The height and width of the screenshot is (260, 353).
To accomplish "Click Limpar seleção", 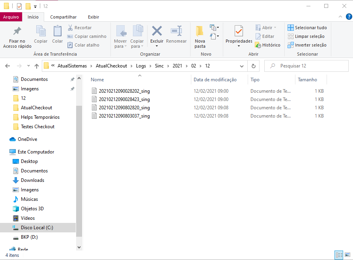I will point(306,36).
